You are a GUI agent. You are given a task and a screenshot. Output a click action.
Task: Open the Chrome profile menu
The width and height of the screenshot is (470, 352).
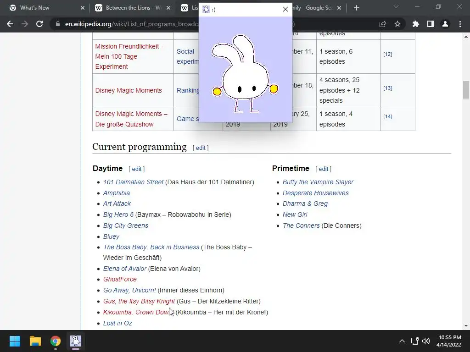click(x=445, y=24)
